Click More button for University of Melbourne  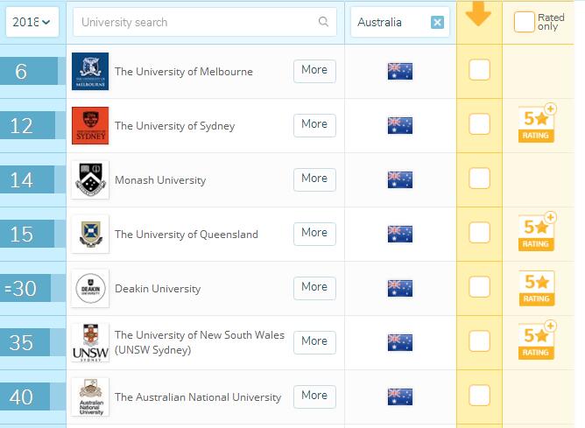[314, 70]
